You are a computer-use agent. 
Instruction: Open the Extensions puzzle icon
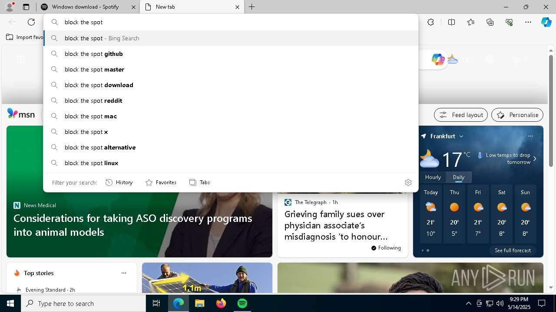coord(430,22)
